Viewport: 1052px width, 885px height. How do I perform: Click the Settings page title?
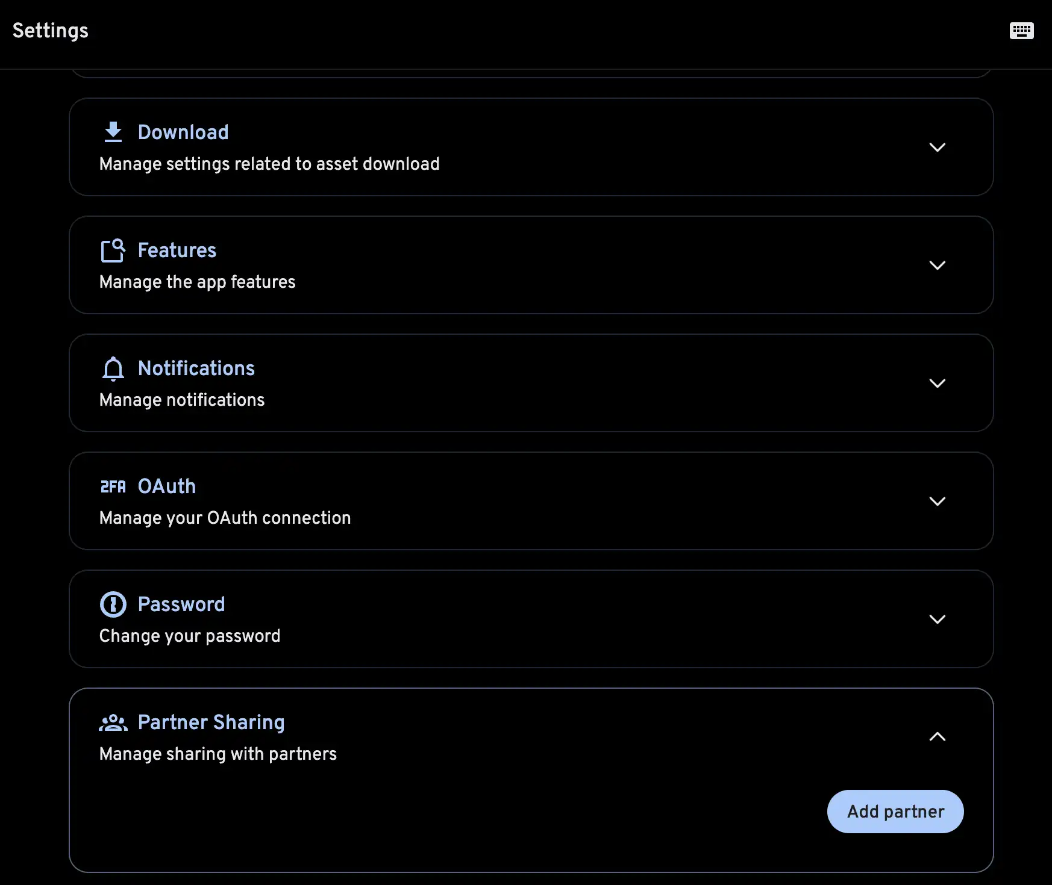click(50, 30)
